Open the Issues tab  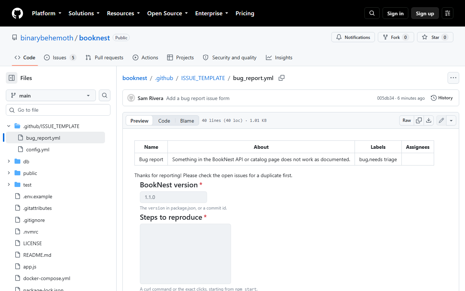pos(60,57)
